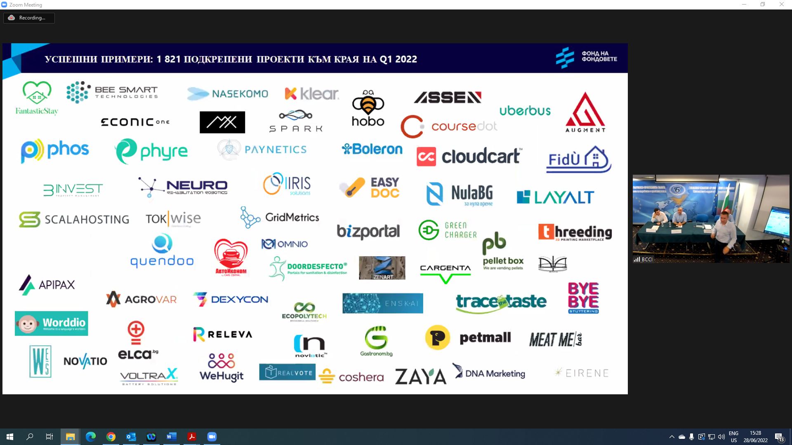Show hidden system tray icons

pyautogui.click(x=672, y=437)
